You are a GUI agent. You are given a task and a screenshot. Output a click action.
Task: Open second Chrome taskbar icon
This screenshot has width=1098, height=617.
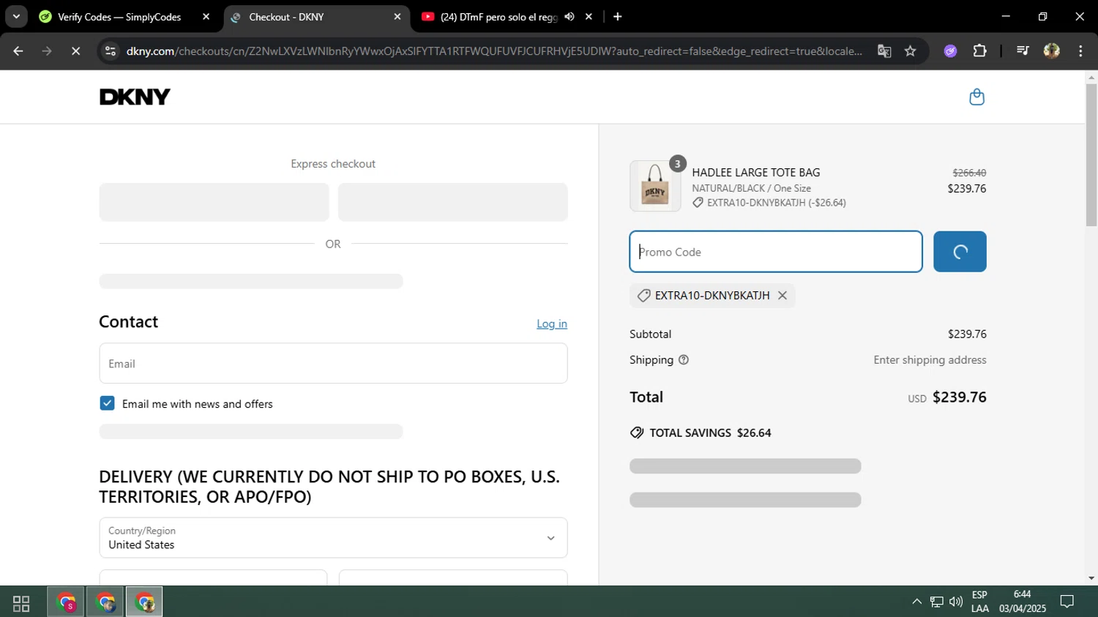pos(105,602)
